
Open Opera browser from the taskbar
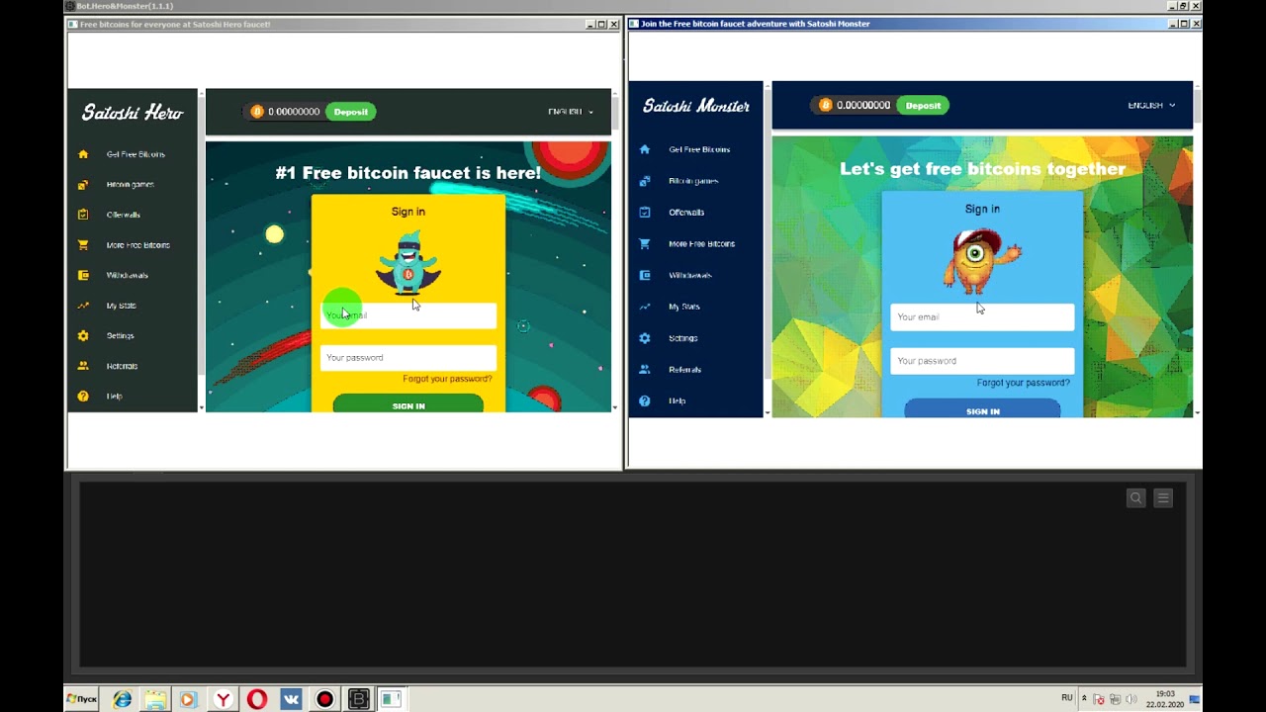click(x=257, y=699)
